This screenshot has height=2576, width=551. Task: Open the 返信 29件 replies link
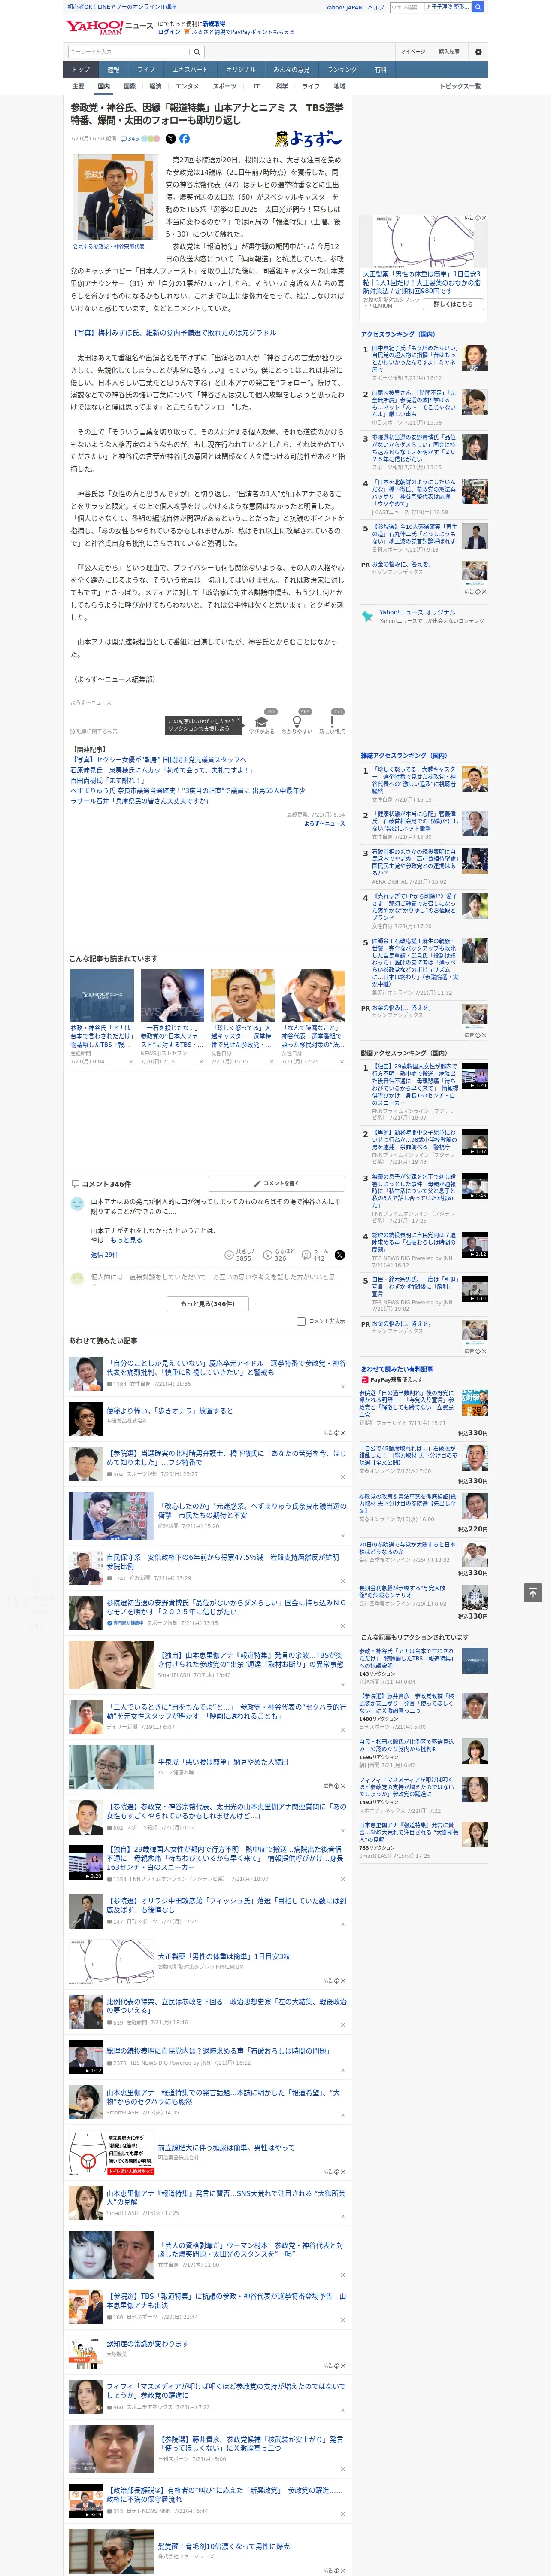(x=104, y=1254)
